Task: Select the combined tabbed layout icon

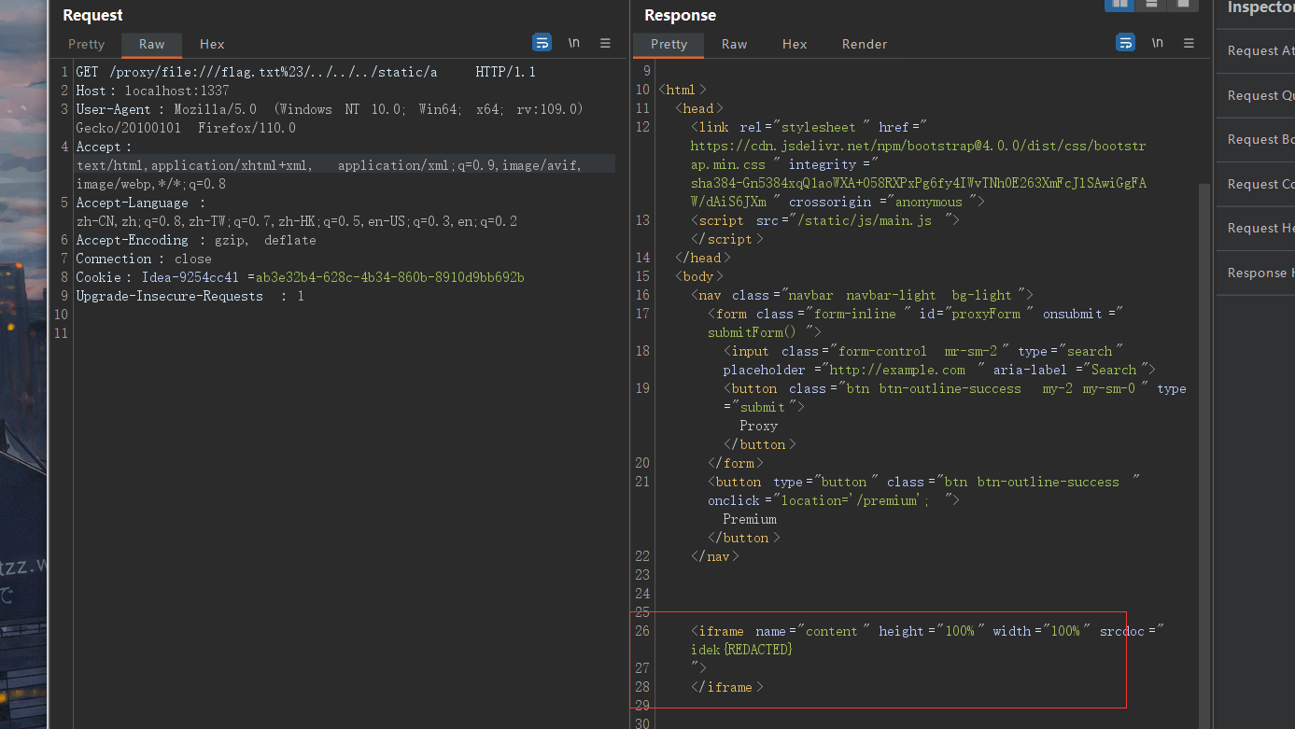Action: [x=1183, y=5]
